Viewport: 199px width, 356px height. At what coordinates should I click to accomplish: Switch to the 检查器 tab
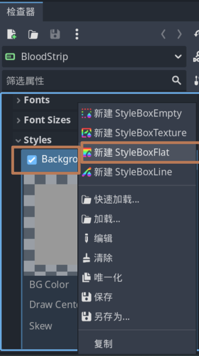point(21,12)
